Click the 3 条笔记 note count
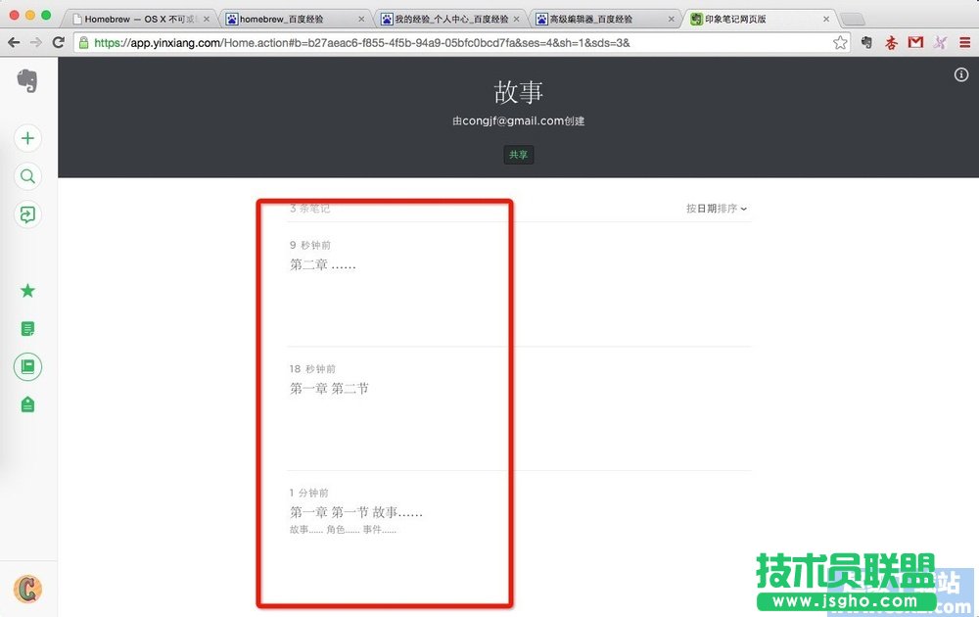Screen dimensions: 979x617 click(x=309, y=209)
